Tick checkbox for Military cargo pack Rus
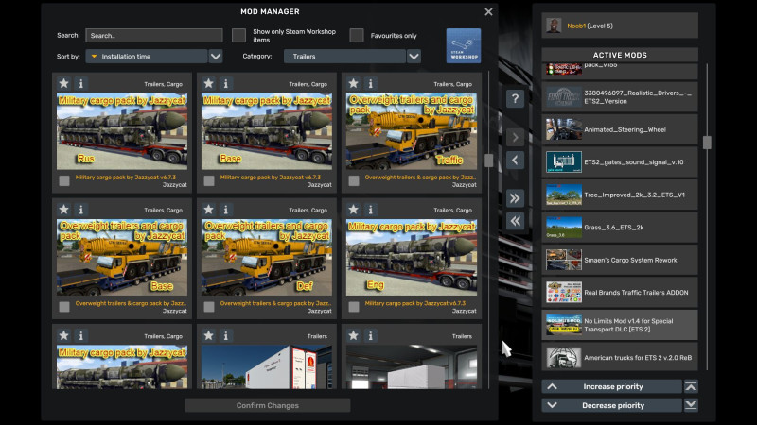Screen dimensions: 757x425 tap(64, 180)
